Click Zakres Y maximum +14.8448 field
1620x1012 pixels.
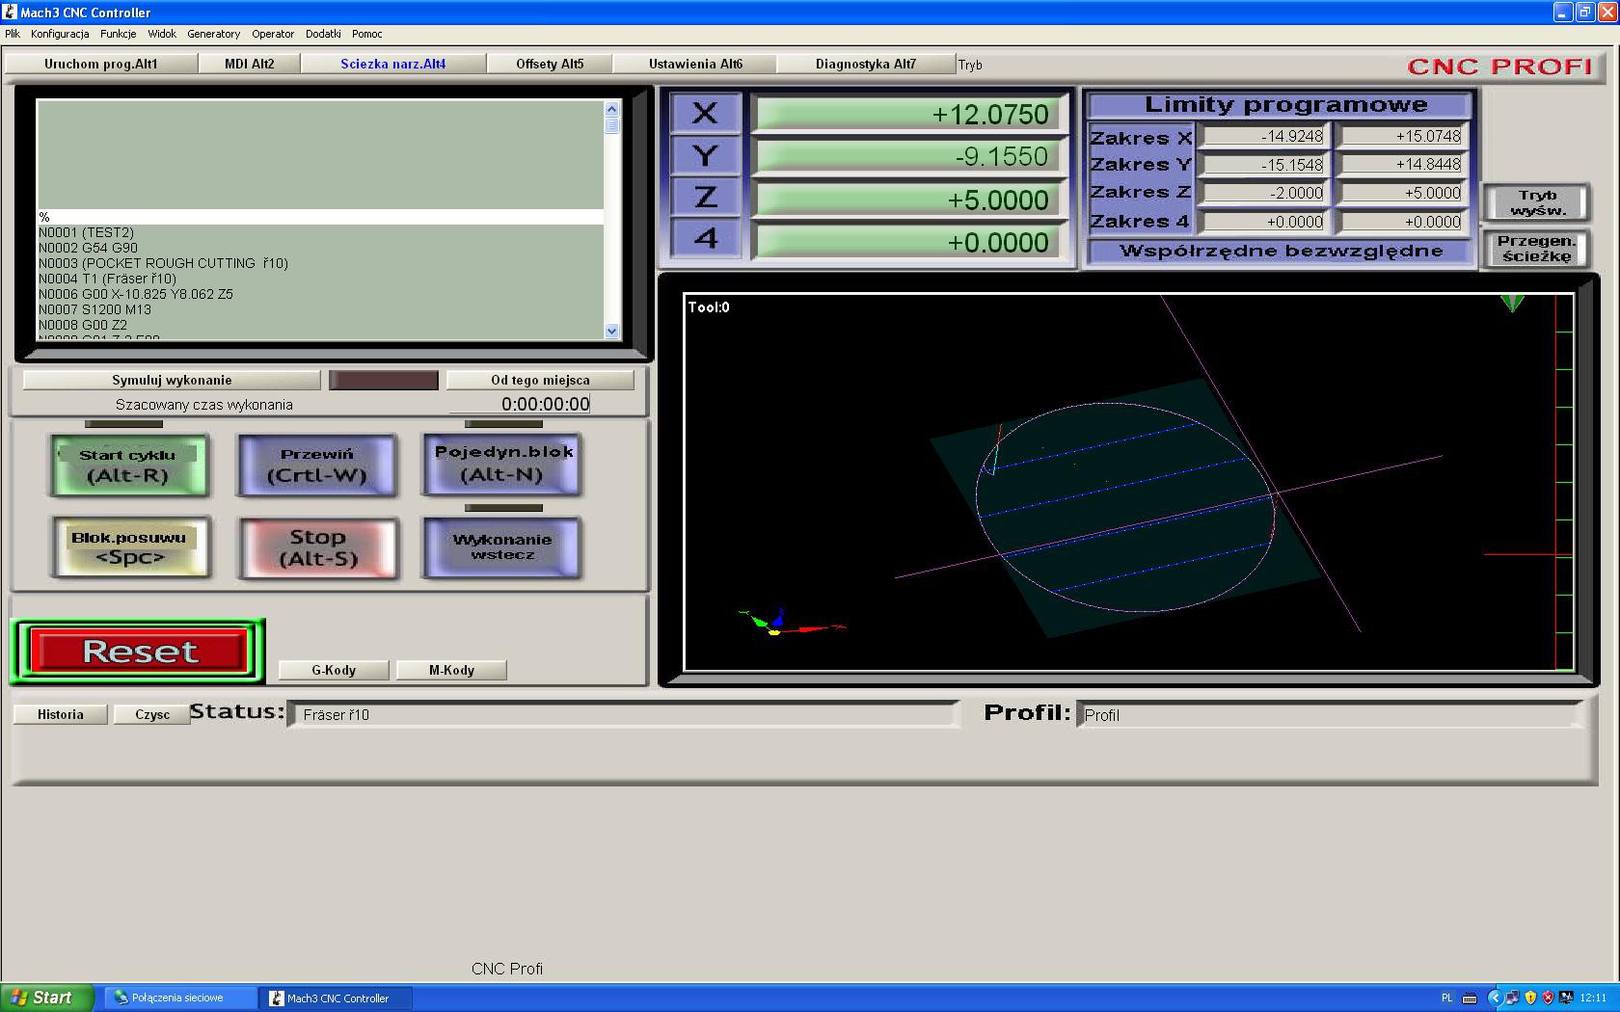tap(1402, 165)
